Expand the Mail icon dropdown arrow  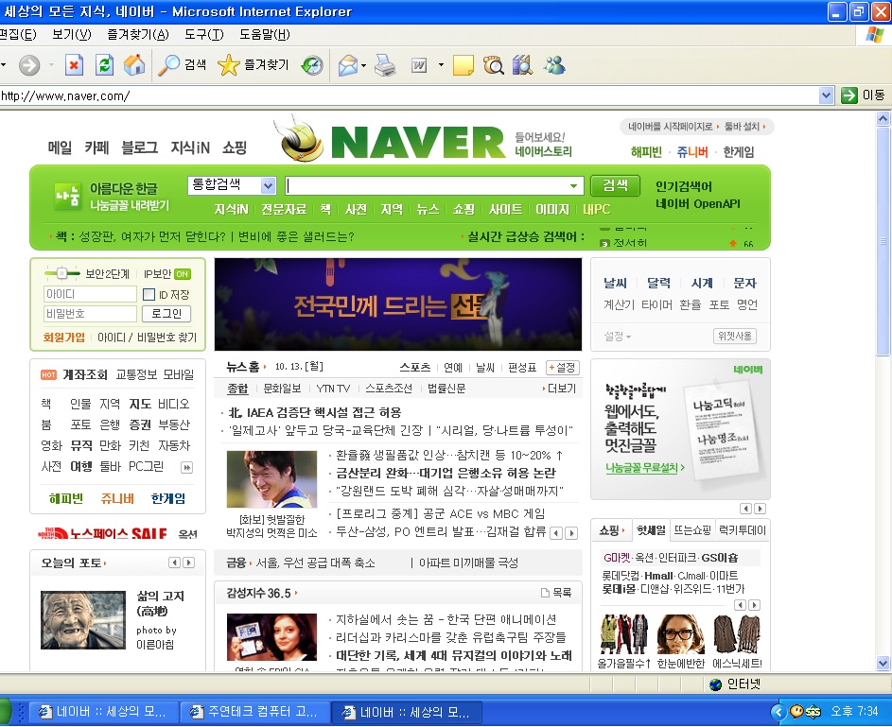pos(363,66)
